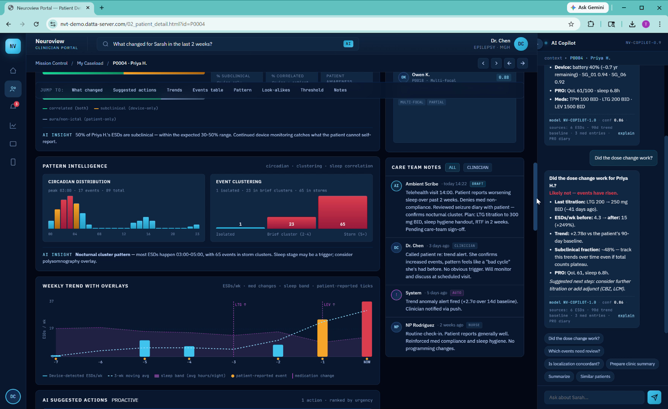Click 'Did the dose change work?' suggestion chip

(x=574, y=339)
